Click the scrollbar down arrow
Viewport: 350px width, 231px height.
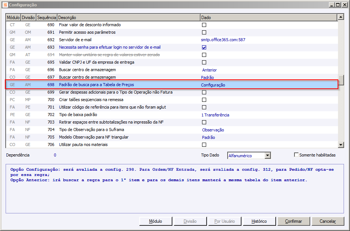point(341,145)
